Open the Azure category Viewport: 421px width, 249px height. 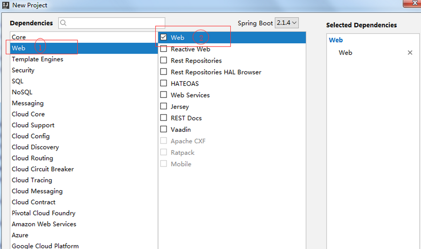pyautogui.click(x=84, y=235)
